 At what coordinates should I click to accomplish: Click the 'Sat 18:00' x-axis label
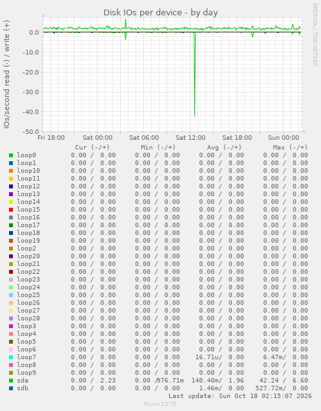[x=237, y=138]
